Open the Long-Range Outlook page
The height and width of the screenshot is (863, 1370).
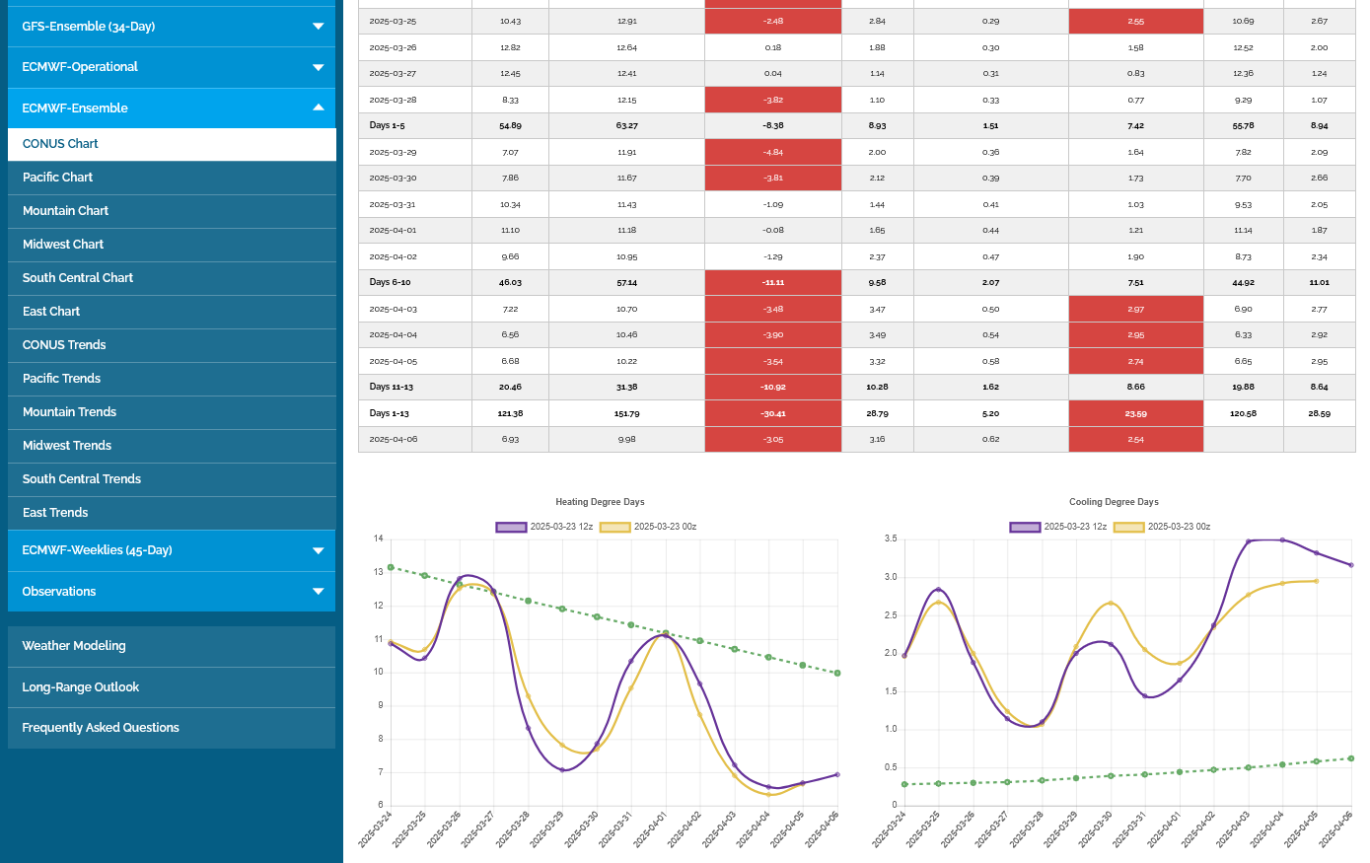(81, 687)
